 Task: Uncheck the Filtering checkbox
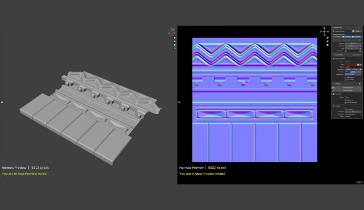pyautogui.click(x=360, y=46)
